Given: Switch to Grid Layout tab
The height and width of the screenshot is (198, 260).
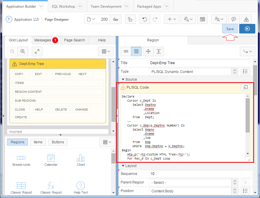Looking at the screenshot, I should coord(18,40).
